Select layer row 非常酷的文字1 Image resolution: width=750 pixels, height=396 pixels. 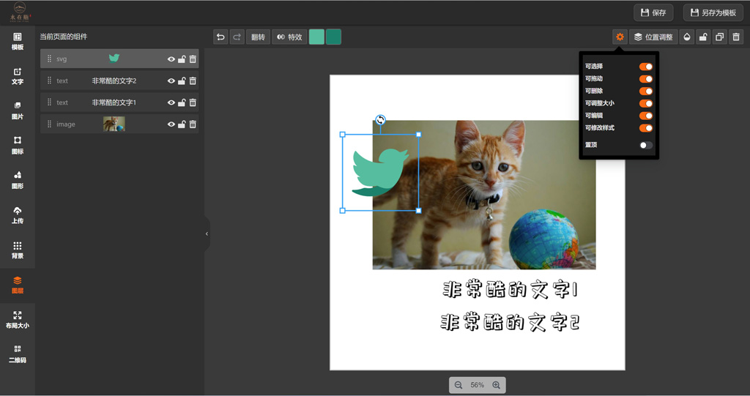(119, 102)
